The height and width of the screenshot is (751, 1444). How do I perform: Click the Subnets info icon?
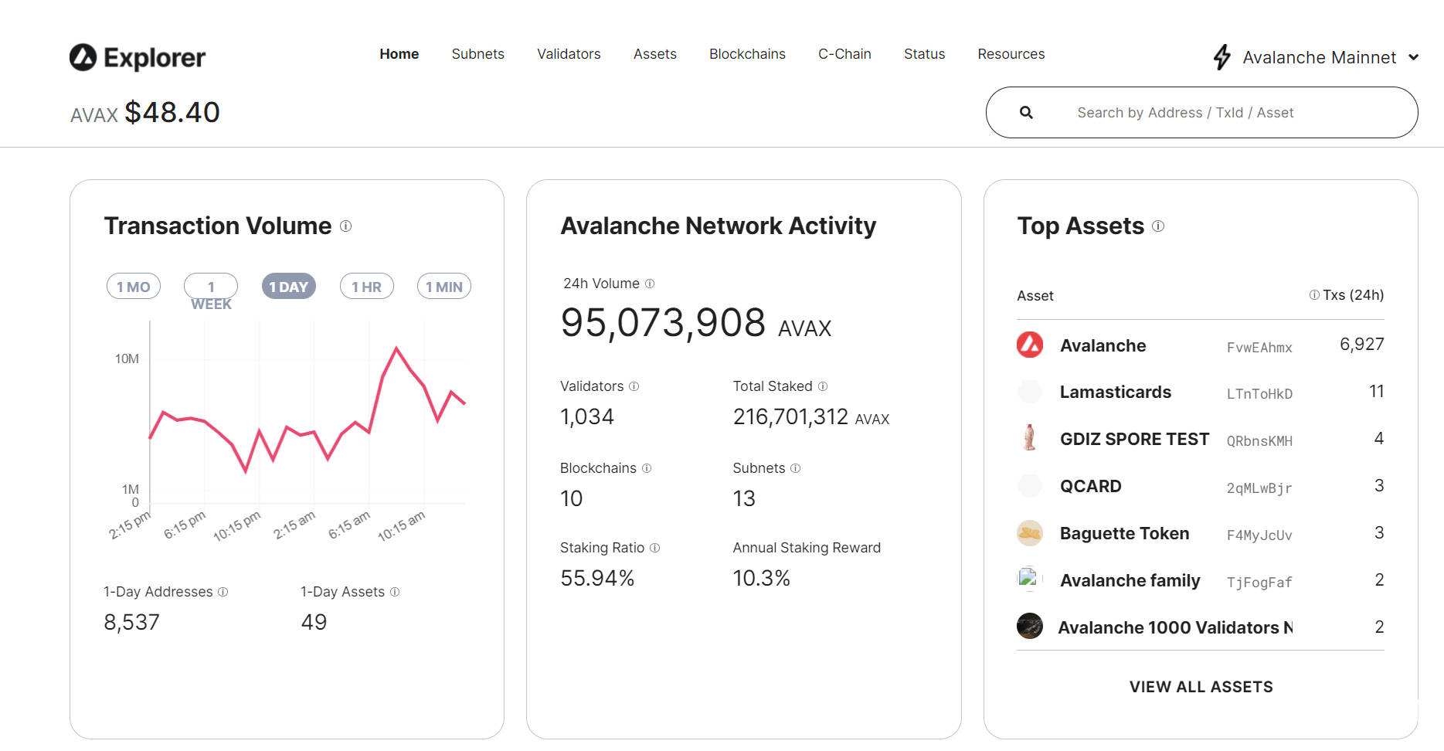[x=796, y=468]
